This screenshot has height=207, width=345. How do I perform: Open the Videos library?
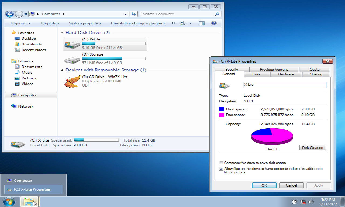click(27, 84)
